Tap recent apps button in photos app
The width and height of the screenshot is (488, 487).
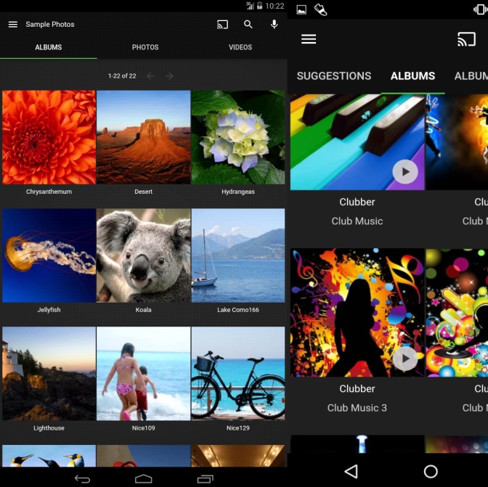(206, 479)
